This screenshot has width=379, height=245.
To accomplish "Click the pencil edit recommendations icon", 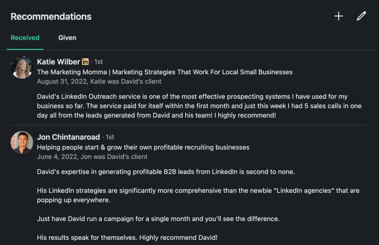I will pyautogui.click(x=361, y=16).
